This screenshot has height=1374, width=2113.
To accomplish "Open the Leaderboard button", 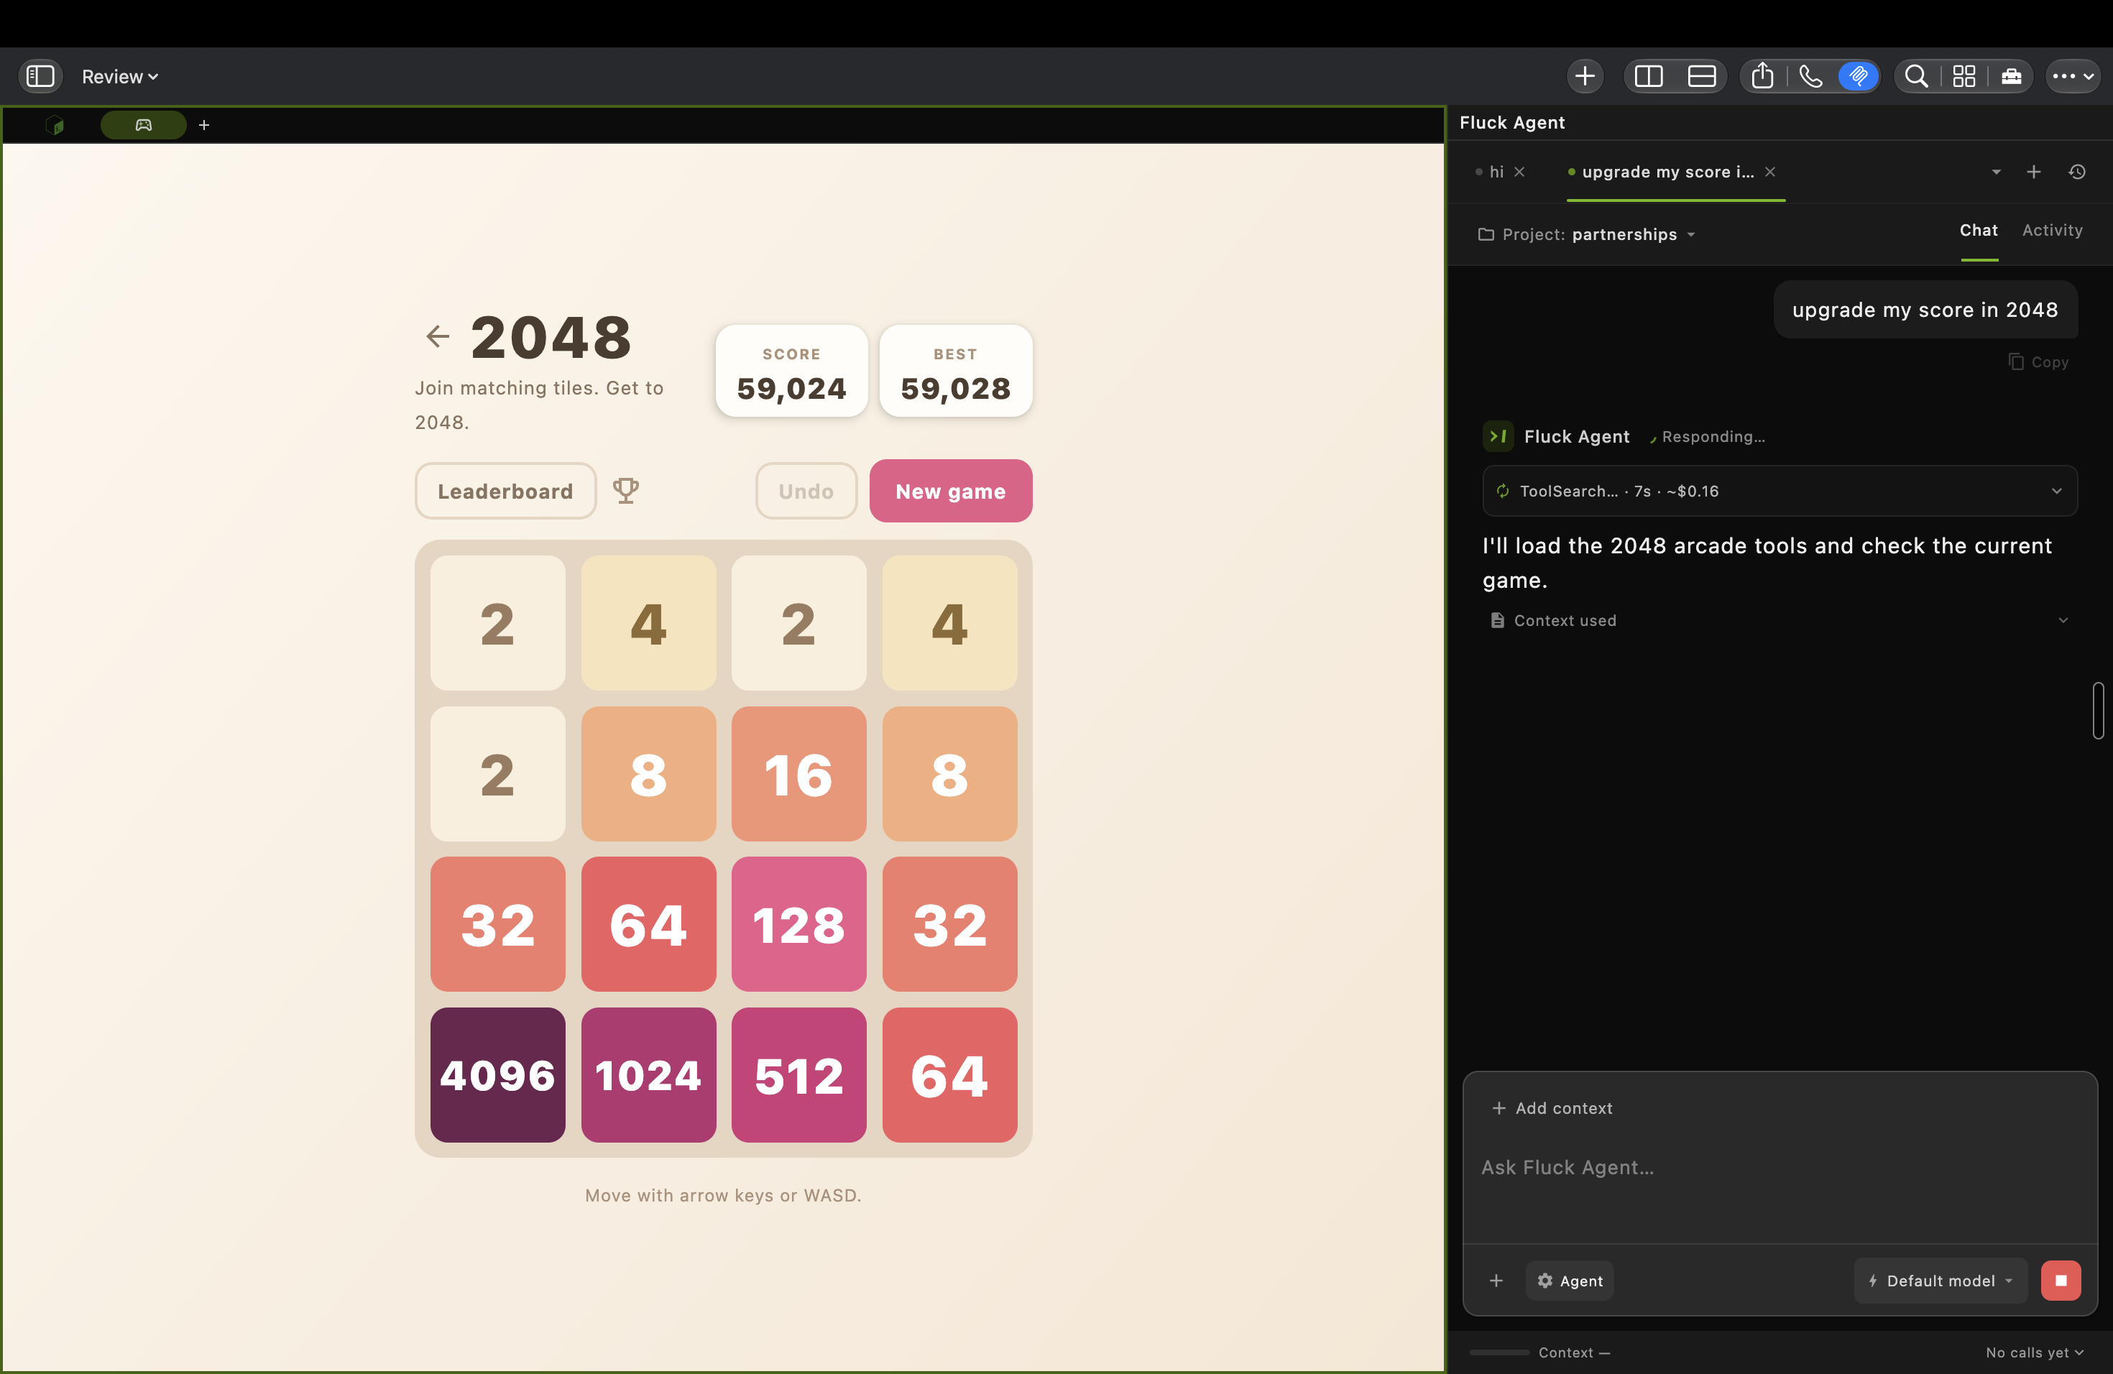I will coord(505,491).
